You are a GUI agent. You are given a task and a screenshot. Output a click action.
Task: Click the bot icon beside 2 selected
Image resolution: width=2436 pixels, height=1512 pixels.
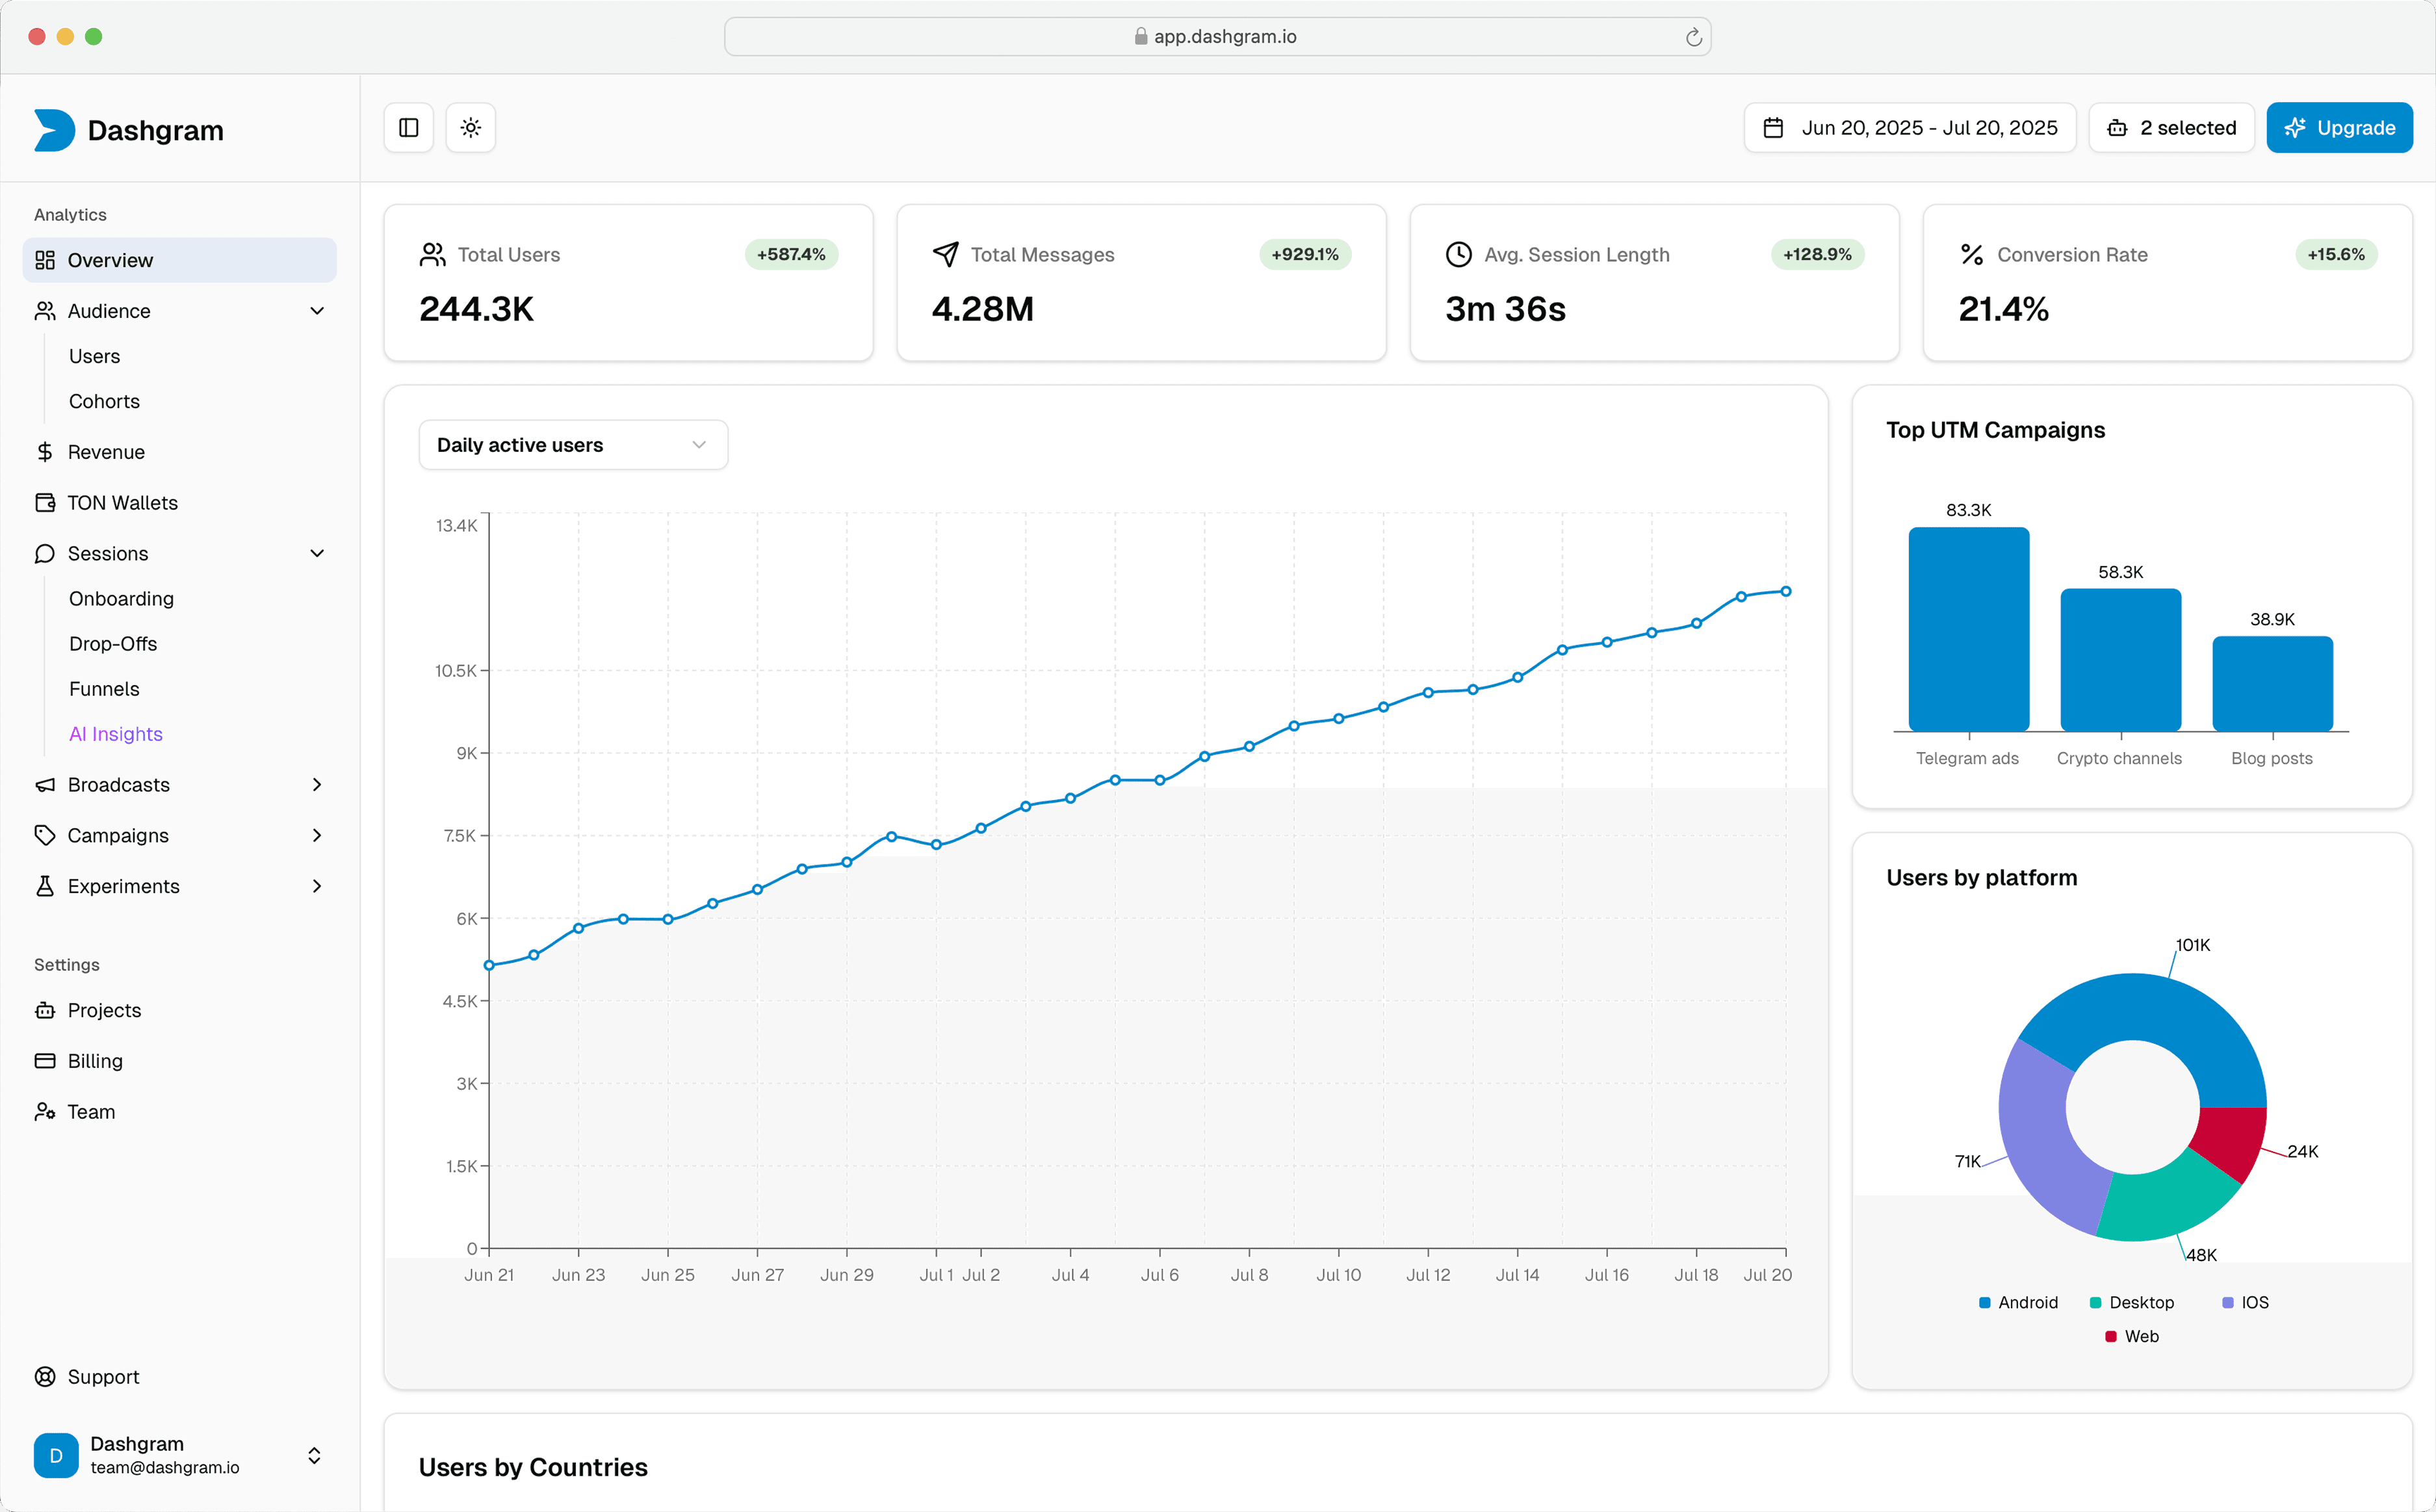pyautogui.click(x=2117, y=128)
